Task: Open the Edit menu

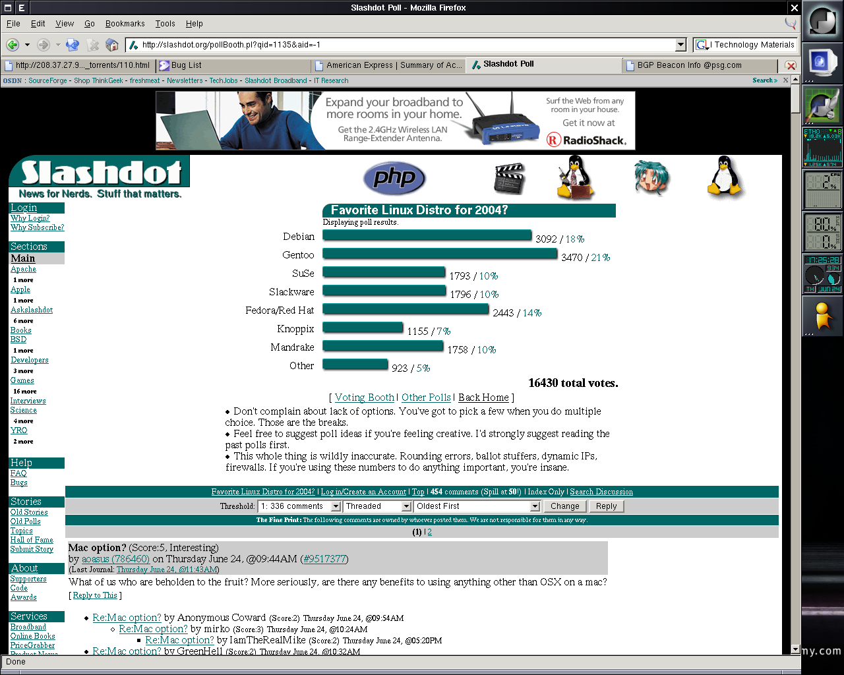Action: click(38, 24)
